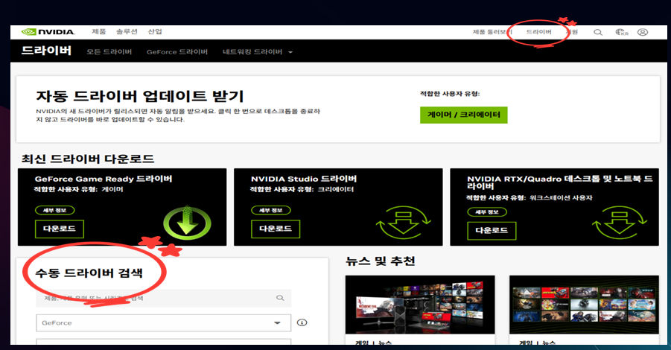Open the game collage news thumbnail

(x=584, y=305)
